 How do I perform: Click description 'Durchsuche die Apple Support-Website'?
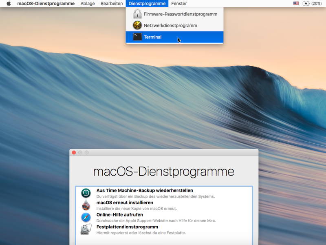tap(156, 220)
